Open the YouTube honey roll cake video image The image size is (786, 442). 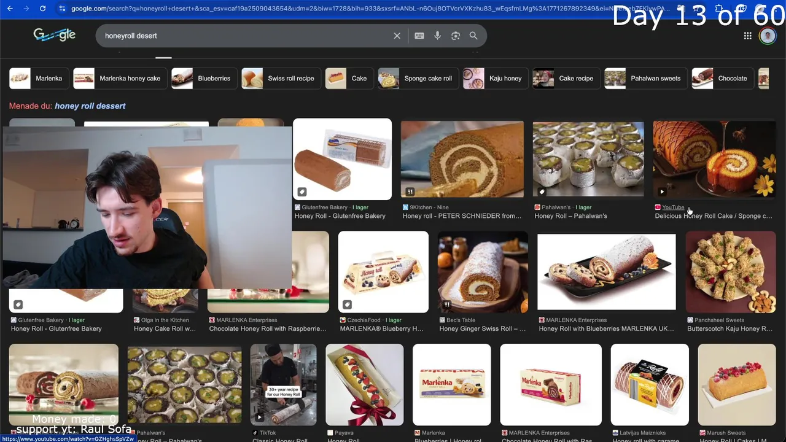[714, 159]
